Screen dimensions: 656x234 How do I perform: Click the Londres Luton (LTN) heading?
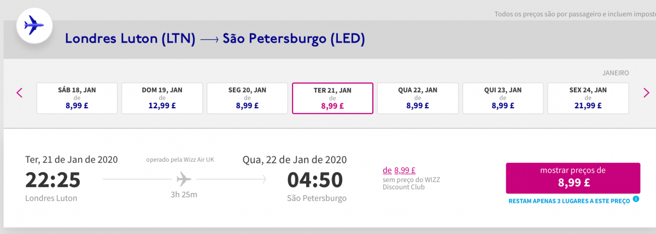(x=130, y=39)
